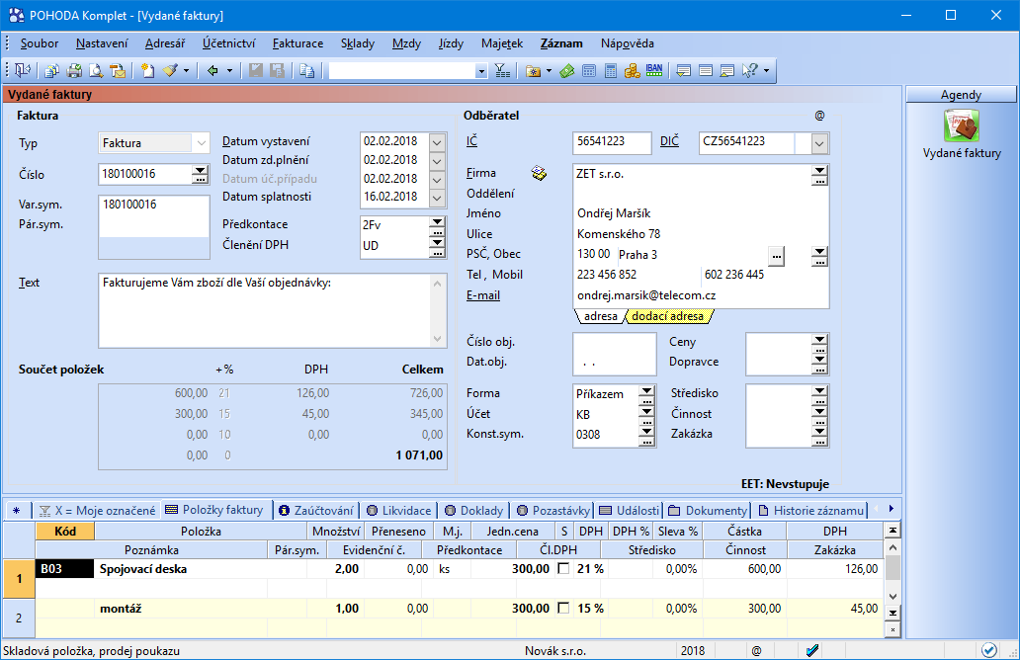
Task: Create a new record with the new-page icon
Action: click(147, 70)
